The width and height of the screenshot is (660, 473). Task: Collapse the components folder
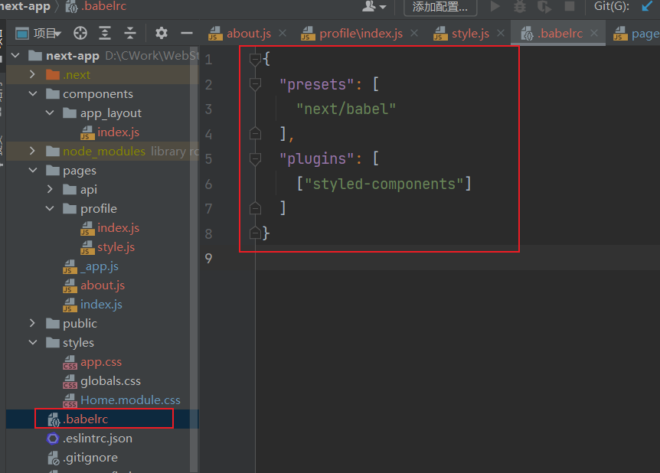click(33, 93)
